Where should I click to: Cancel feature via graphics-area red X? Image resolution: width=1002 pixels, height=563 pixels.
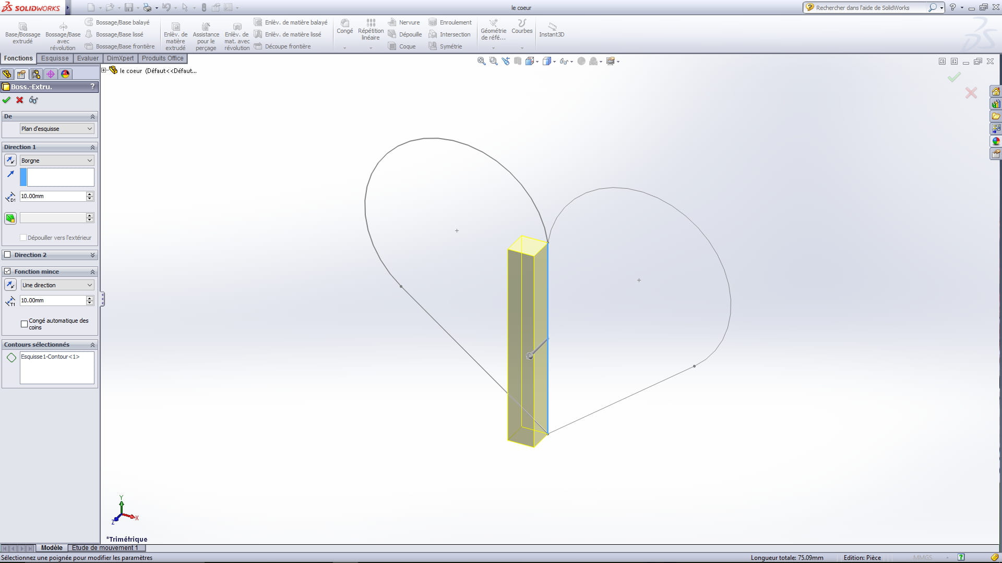971,93
